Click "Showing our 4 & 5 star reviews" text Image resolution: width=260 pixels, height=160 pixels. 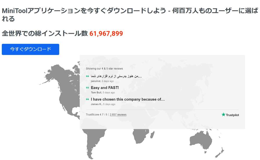pyautogui.click(x=104, y=69)
